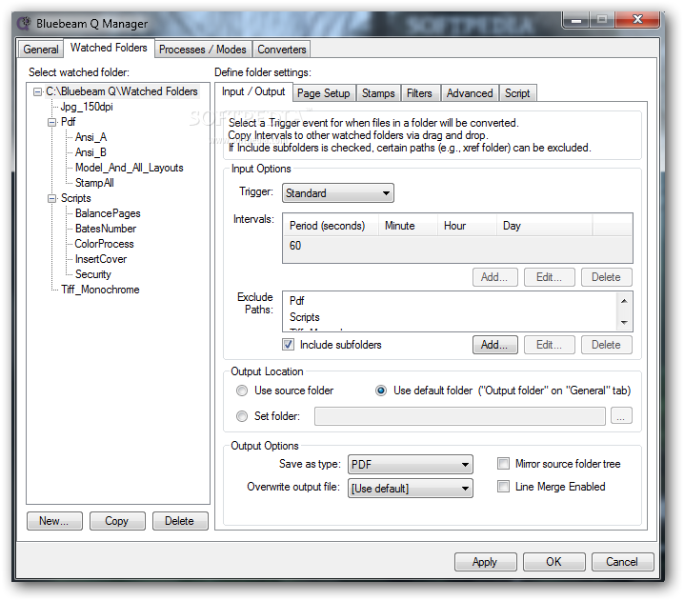The height and width of the screenshot is (601, 684).
Task: Click the Day column header
Action: [x=544, y=226]
